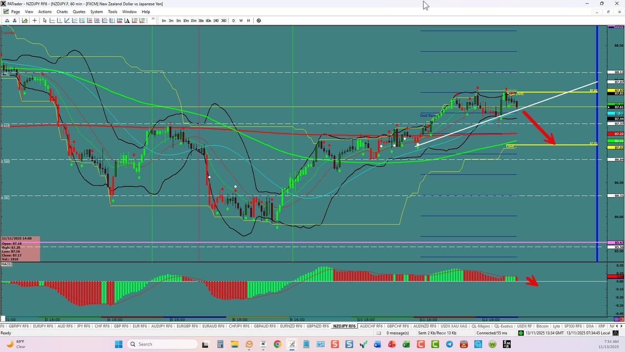Click the 'Limit' order label on chart
The width and height of the screenshot is (625, 352).
[x=510, y=146]
